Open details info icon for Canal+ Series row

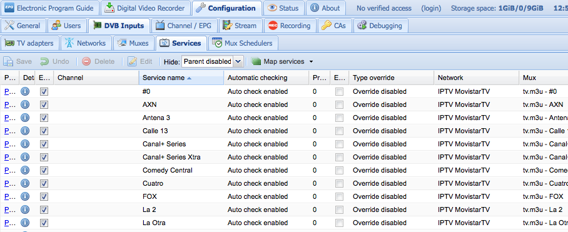click(25, 144)
